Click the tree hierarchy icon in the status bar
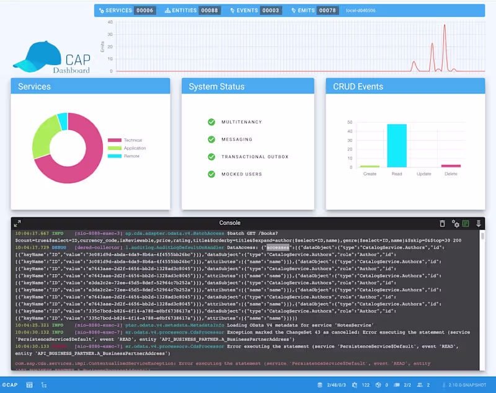 42,384
